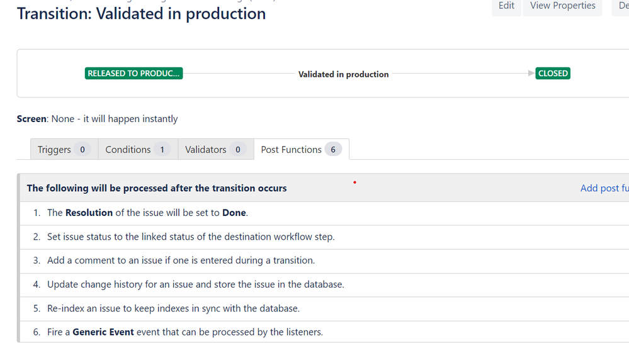Screen dimensions: 629x343
Task: Click the Transition: Validated in production heading
Action: (x=141, y=14)
